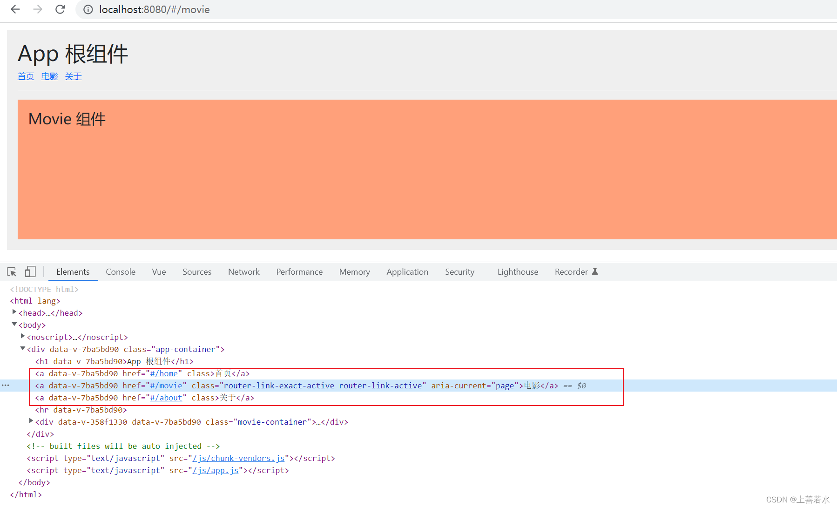Select the 'built files will be auto injected' comment

point(123,446)
